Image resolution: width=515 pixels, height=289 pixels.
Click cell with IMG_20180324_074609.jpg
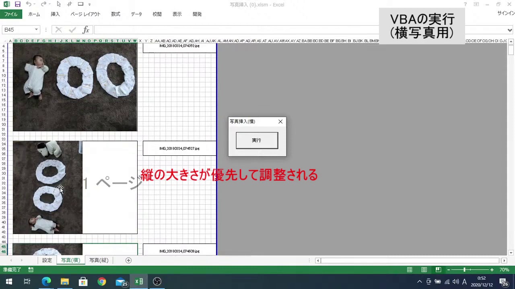click(x=179, y=249)
